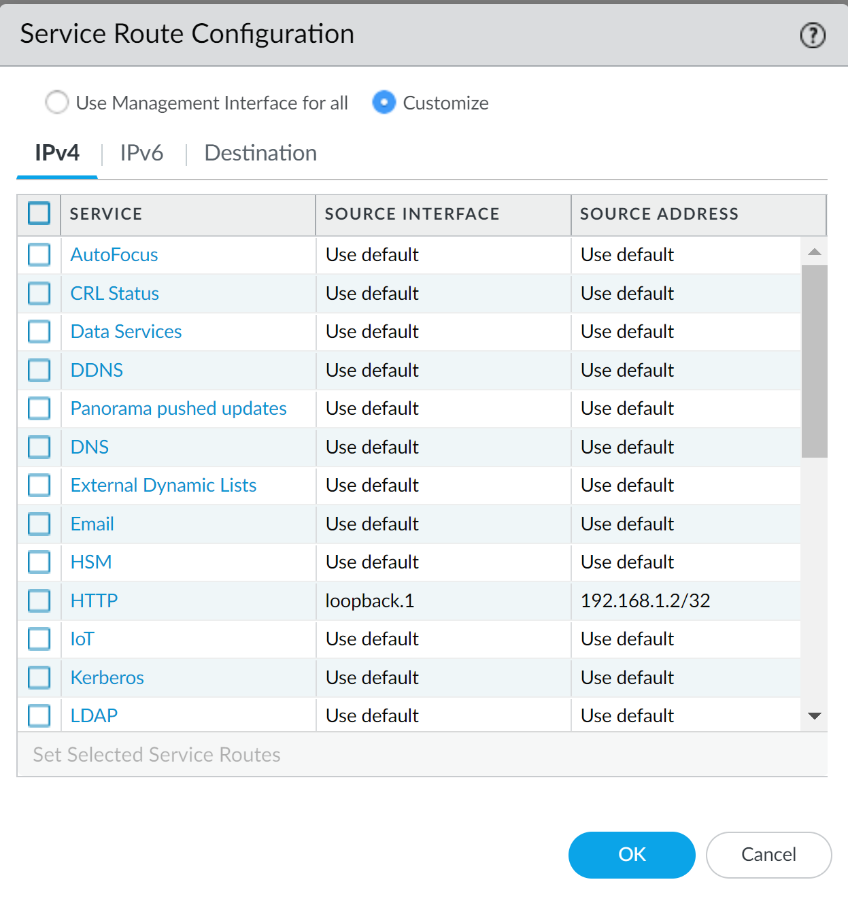
Task: Choose the Customize radio button
Action: coord(384,103)
